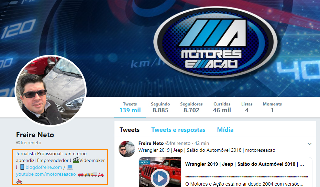
Task: Open the blogdofreire.com link
Action: click(x=44, y=167)
